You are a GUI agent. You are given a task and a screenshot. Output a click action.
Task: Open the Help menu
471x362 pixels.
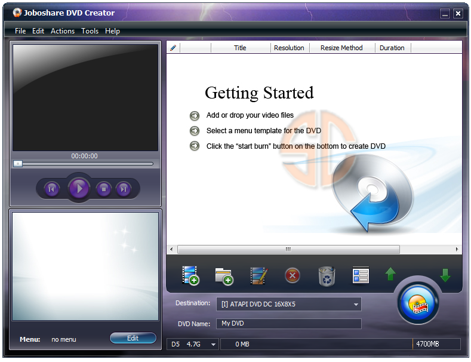pos(112,31)
